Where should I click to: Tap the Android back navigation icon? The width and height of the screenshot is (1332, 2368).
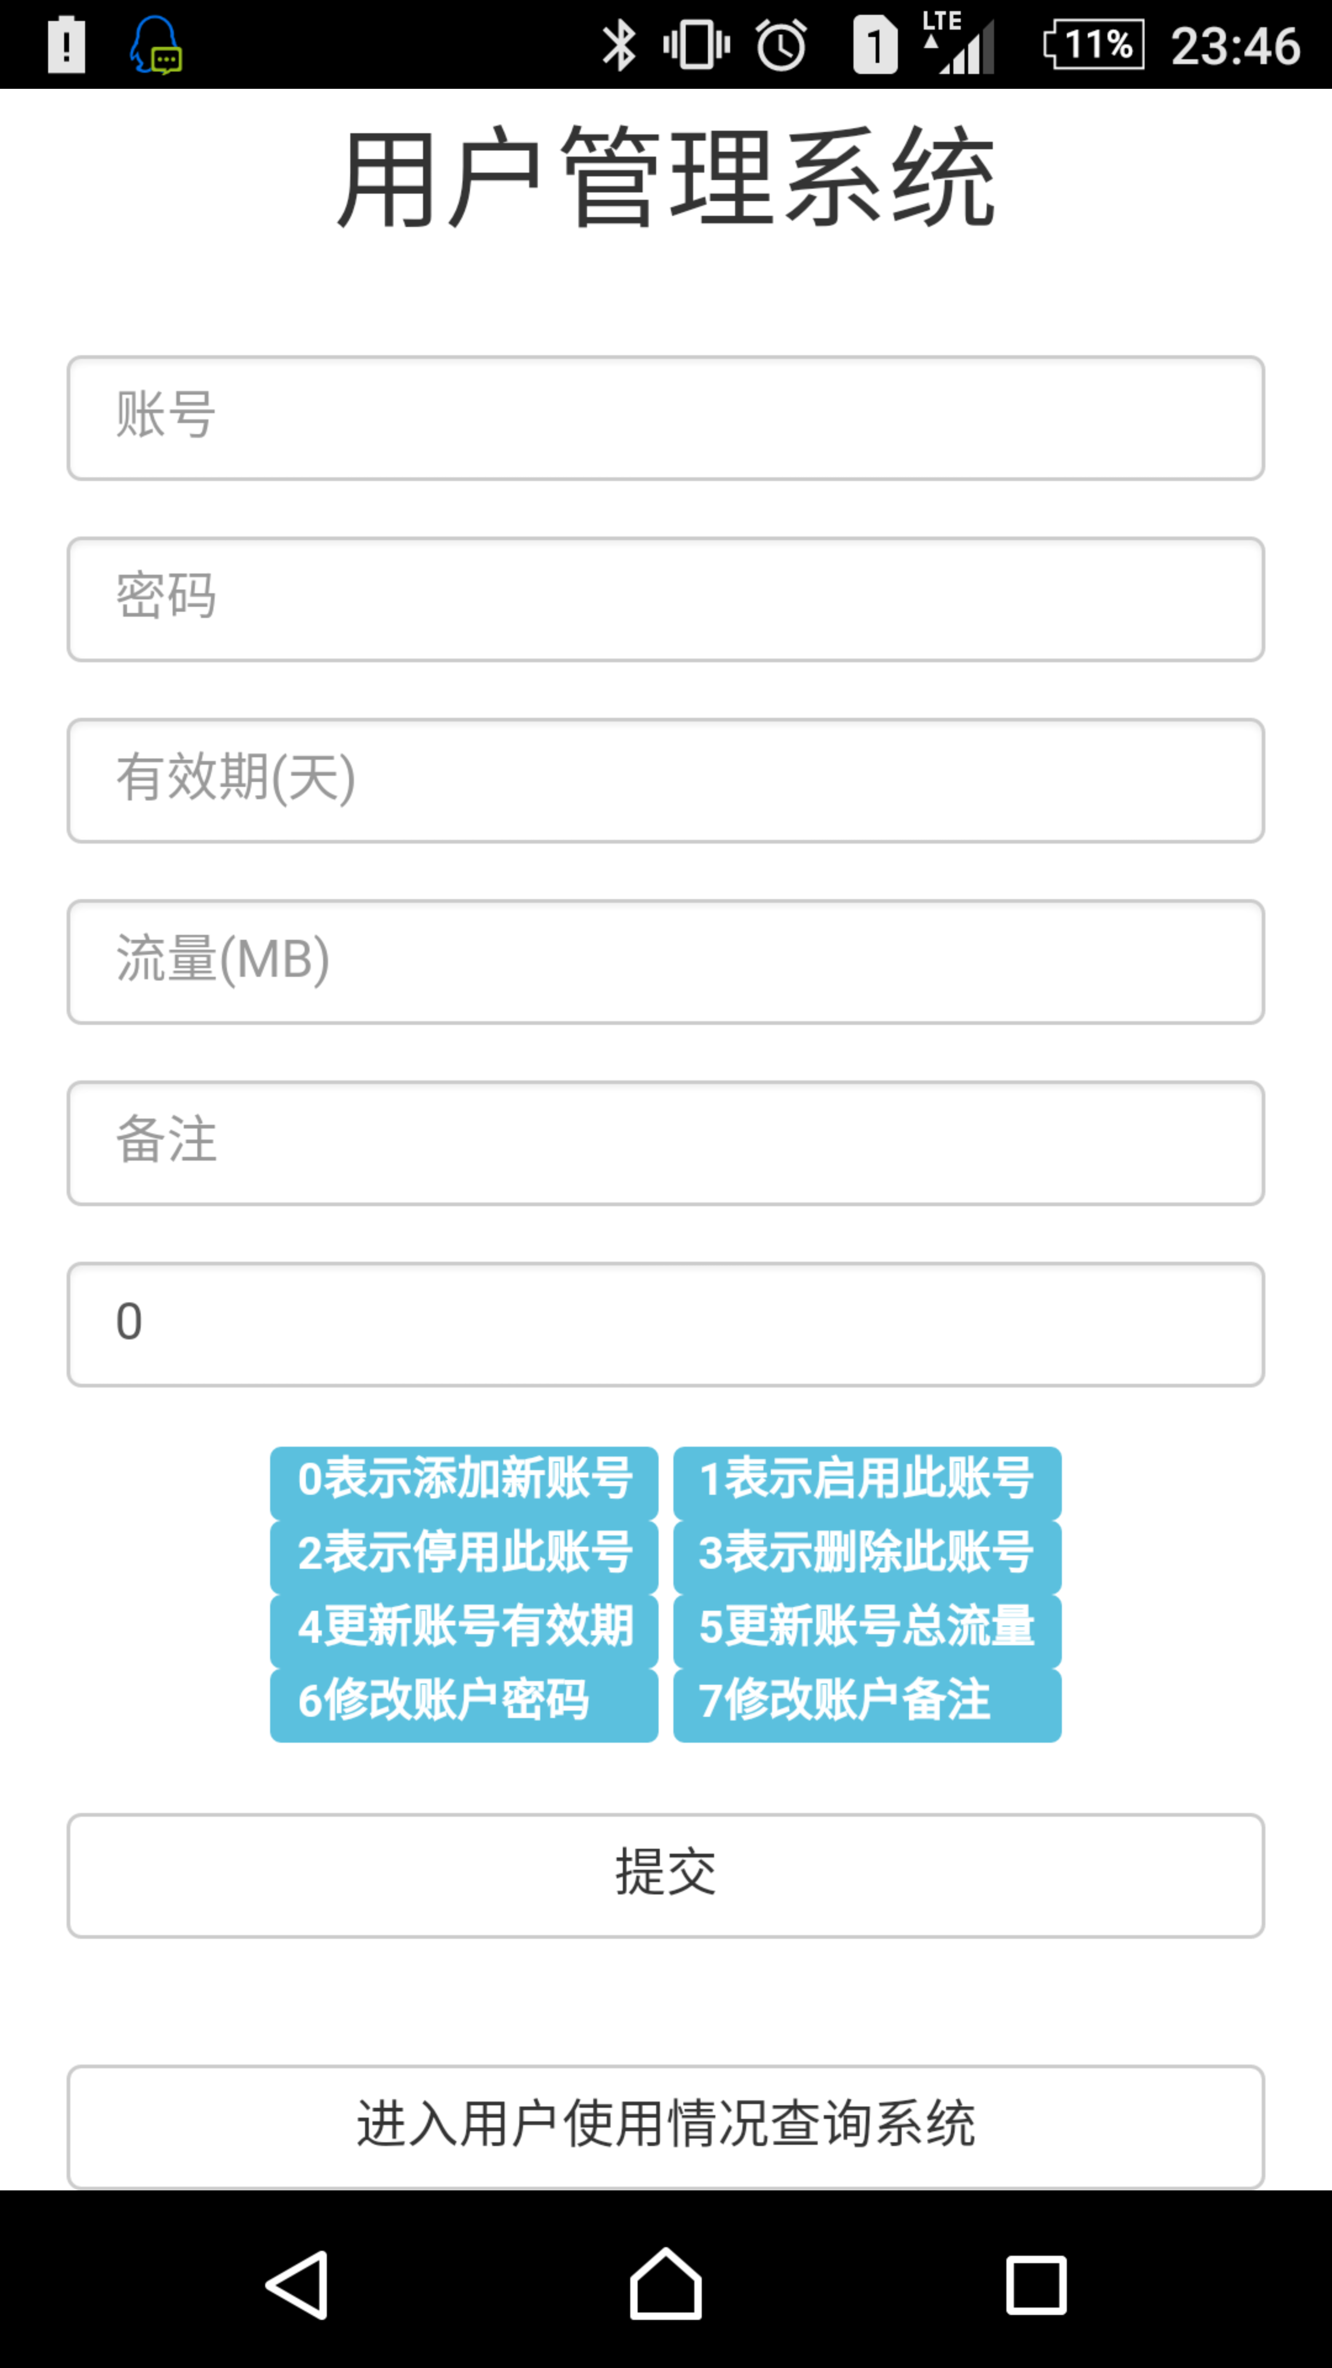click(x=297, y=2285)
